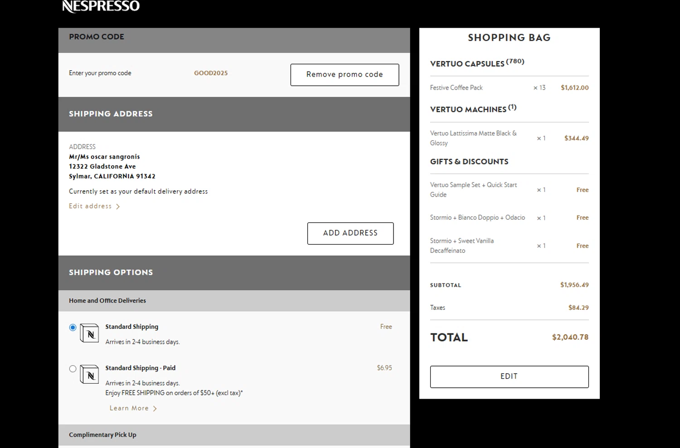Click the x 13 quantity for Festive Coffee Pack

[539, 88]
